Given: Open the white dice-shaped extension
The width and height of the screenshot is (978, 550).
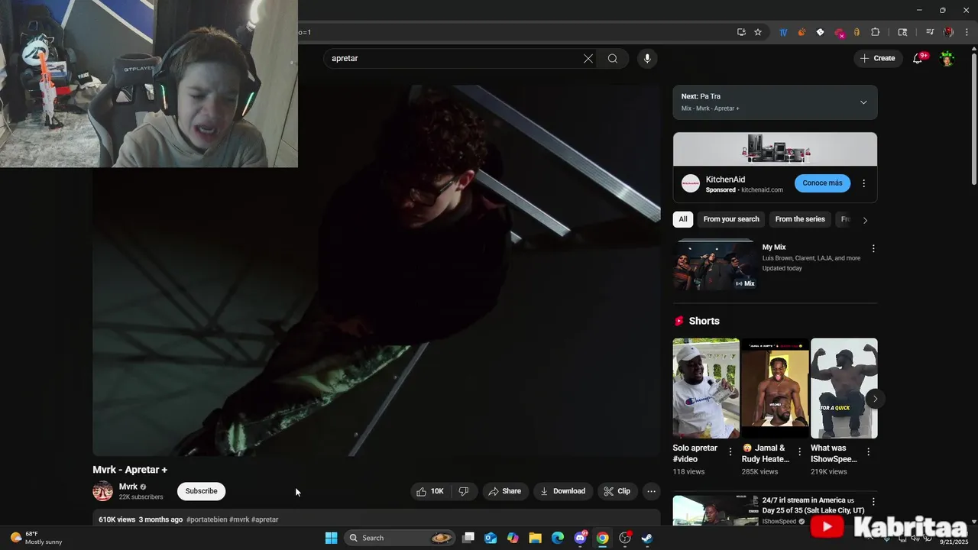Looking at the screenshot, I should (820, 32).
